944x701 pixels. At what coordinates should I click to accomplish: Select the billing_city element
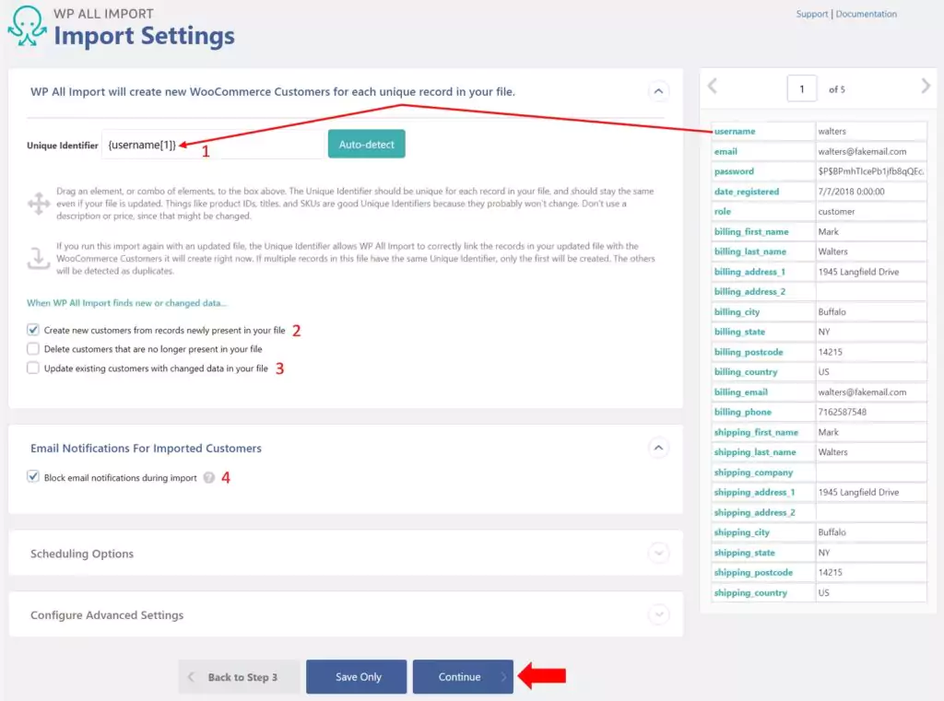point(737,311)
